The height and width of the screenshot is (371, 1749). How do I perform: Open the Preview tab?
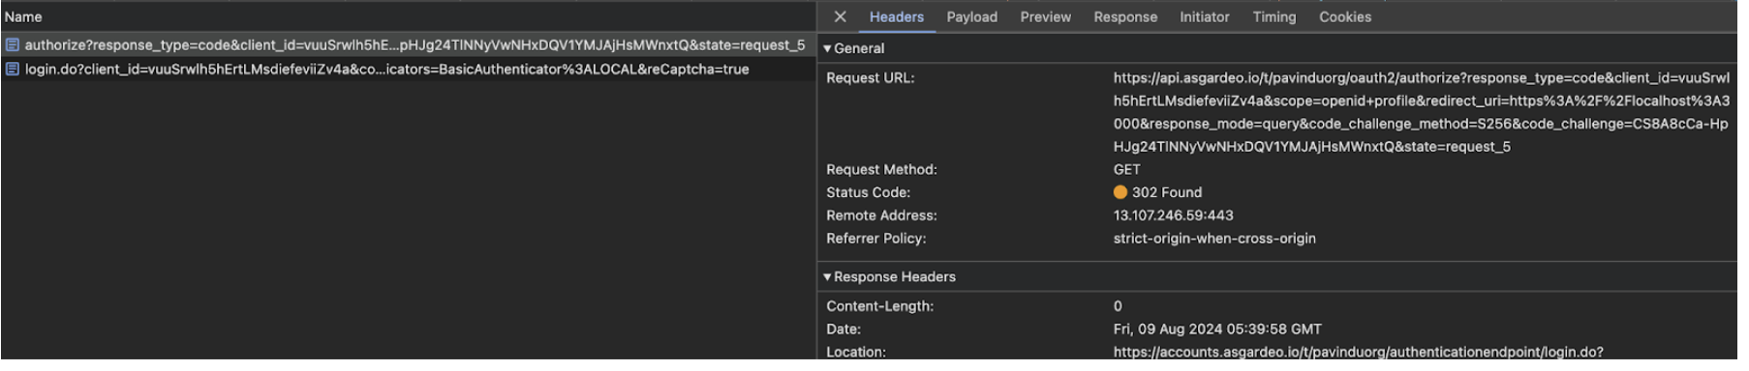tap(1045, 16)
